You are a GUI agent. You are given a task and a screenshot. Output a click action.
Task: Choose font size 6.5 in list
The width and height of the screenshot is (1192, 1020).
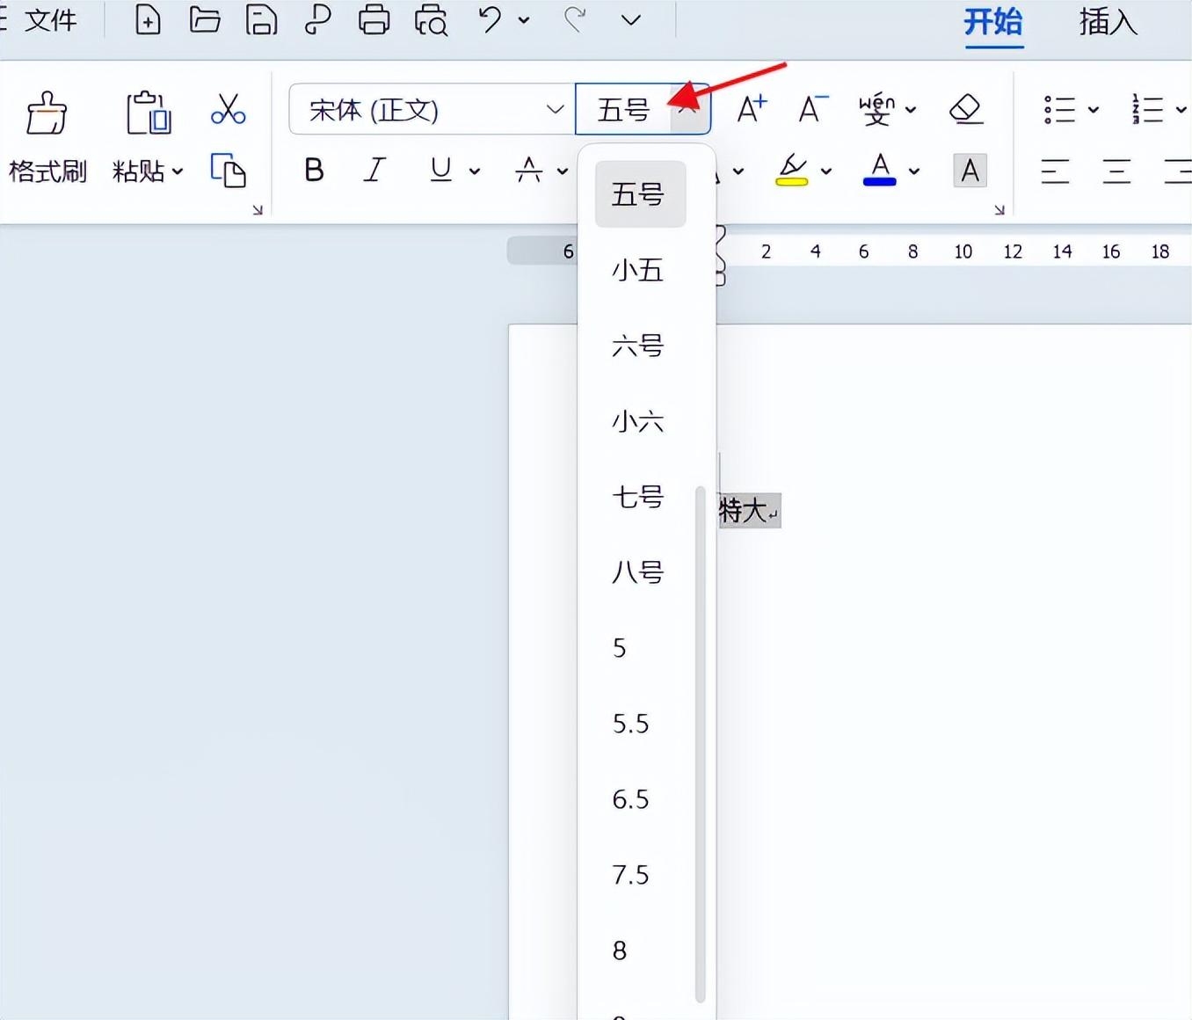[x=630, y=799]
